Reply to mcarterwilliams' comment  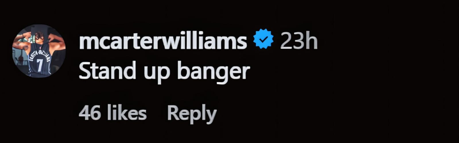tap(192, 114)
